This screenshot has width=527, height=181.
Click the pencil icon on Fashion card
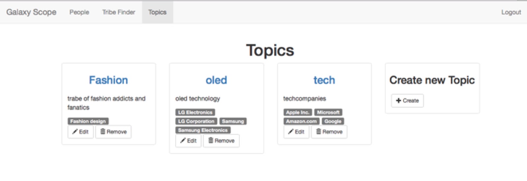coord(75,132)
